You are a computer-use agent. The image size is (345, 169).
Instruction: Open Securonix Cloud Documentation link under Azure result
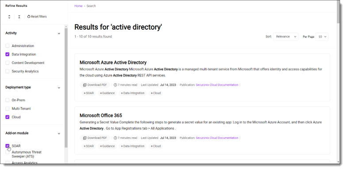click(x=217, y=84)
